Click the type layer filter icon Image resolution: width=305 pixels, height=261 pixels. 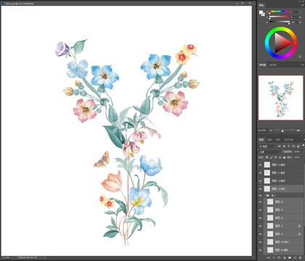click(x=288, y=146)
